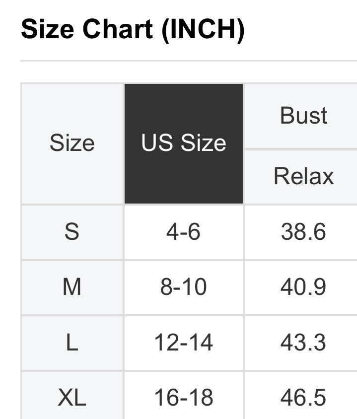Click the Relax sub-header cell
Screen dimensions: 357x419
(x=303, y=176)
